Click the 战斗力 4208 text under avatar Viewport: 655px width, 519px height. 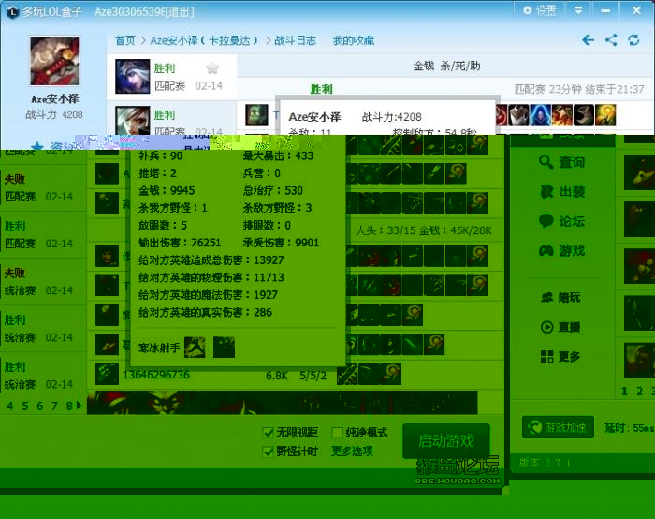(x=54, y=114)
